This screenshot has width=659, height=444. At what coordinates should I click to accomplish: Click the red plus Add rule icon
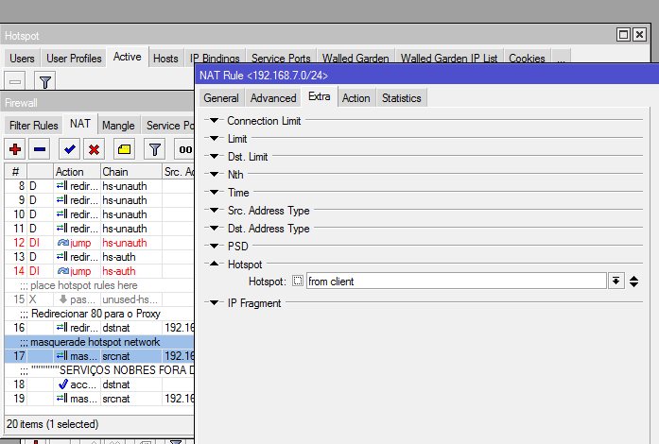(x=15, y=149)
